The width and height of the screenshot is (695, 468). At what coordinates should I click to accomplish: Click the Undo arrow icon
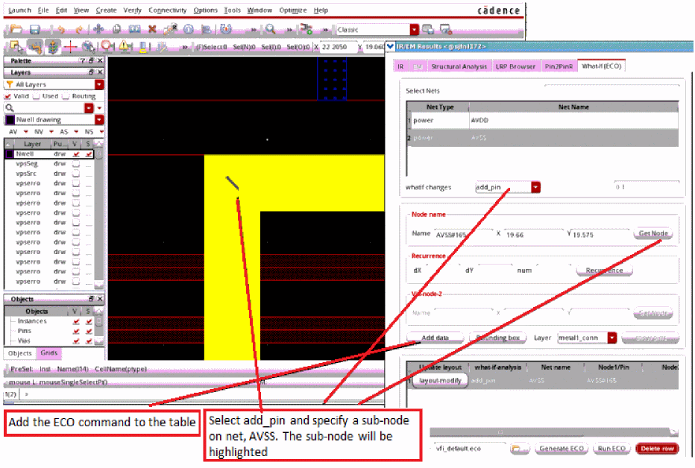click(60, 30)
